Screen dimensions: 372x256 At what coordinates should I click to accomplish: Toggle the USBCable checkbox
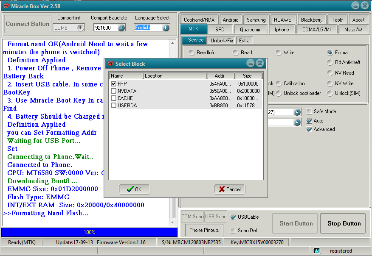[x=233, y=217]
